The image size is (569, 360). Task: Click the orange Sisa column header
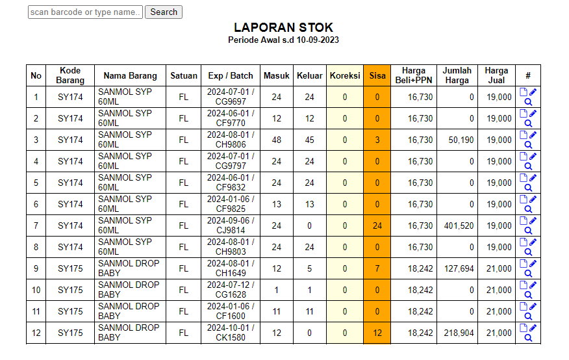[377, 75]
